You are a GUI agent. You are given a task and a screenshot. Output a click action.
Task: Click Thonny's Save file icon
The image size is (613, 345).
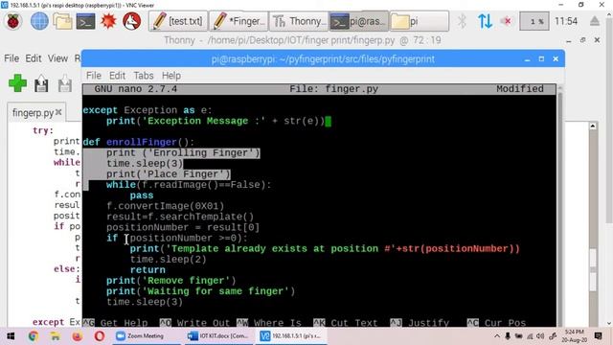click(x=65, y=83)
